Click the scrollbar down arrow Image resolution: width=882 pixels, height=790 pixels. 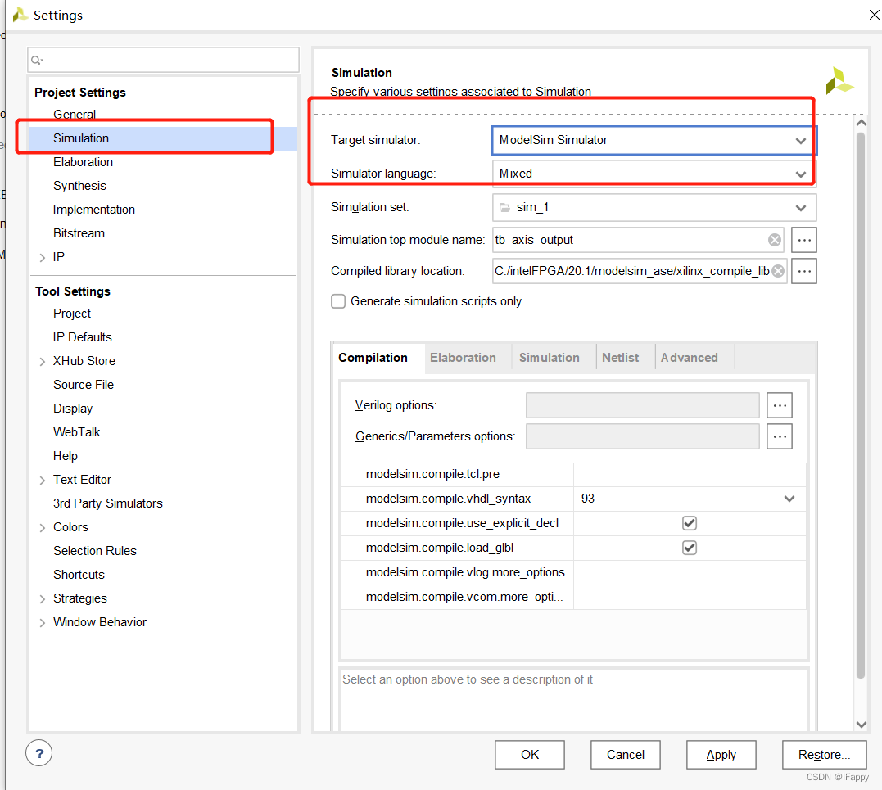coord(861,725)
